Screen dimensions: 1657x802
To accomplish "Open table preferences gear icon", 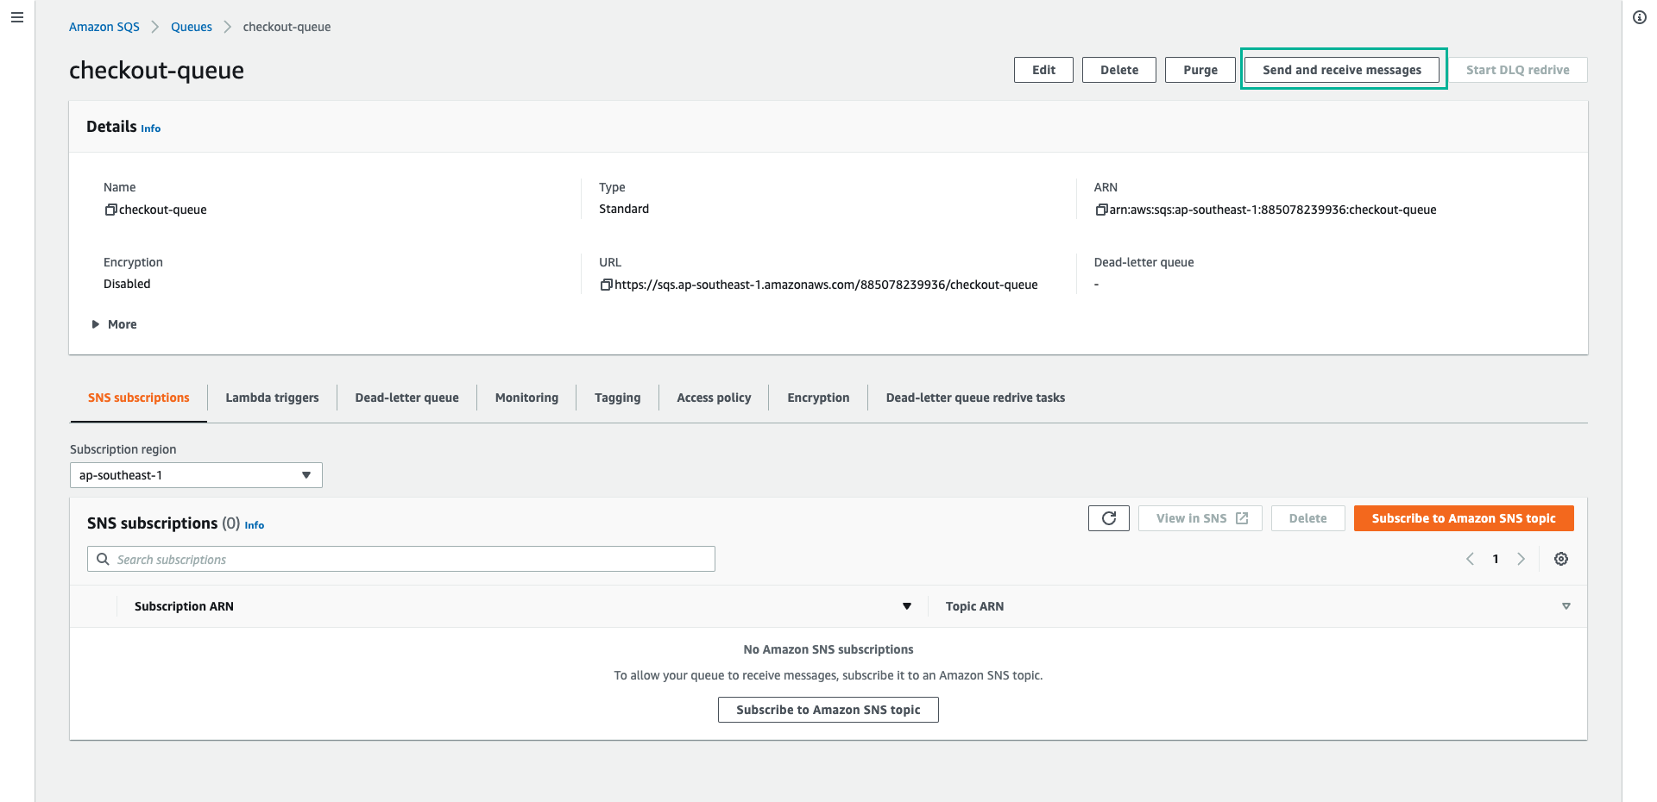I will click(x=1561, y=559).
